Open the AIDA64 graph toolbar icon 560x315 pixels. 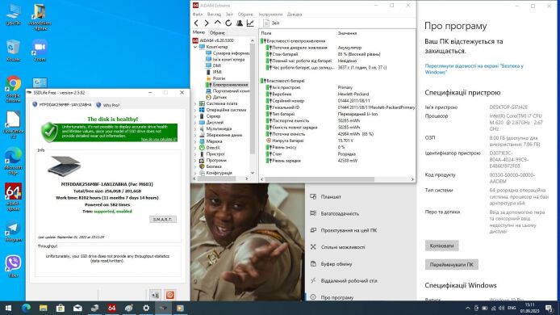[250, 23]
